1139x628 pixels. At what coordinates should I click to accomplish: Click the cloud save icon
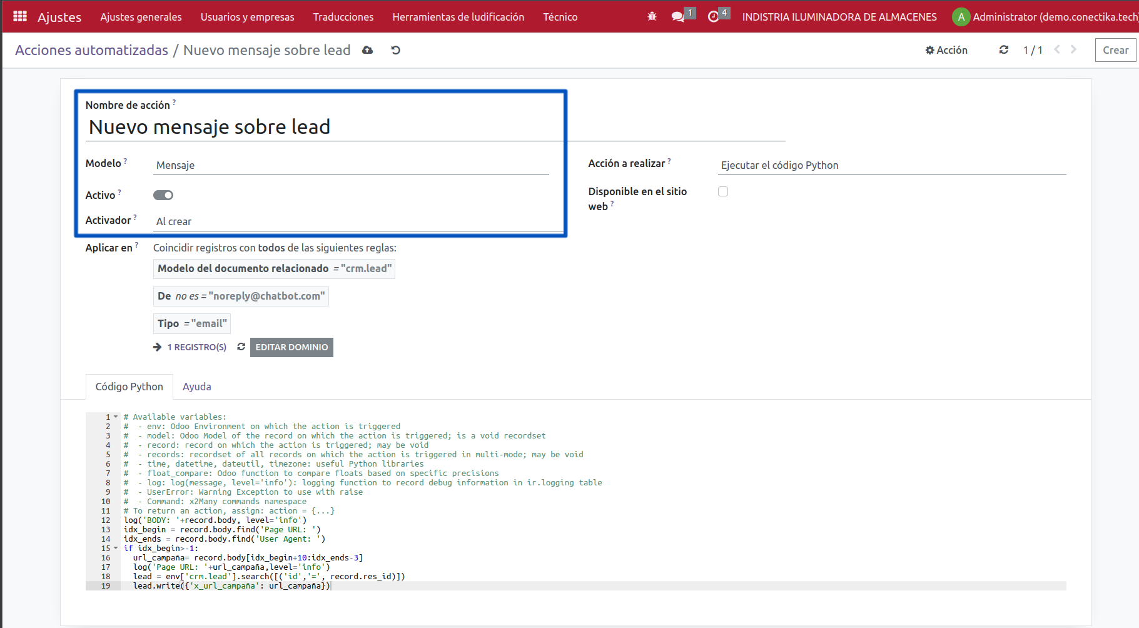pyautogui.click(x=368, y=50)
